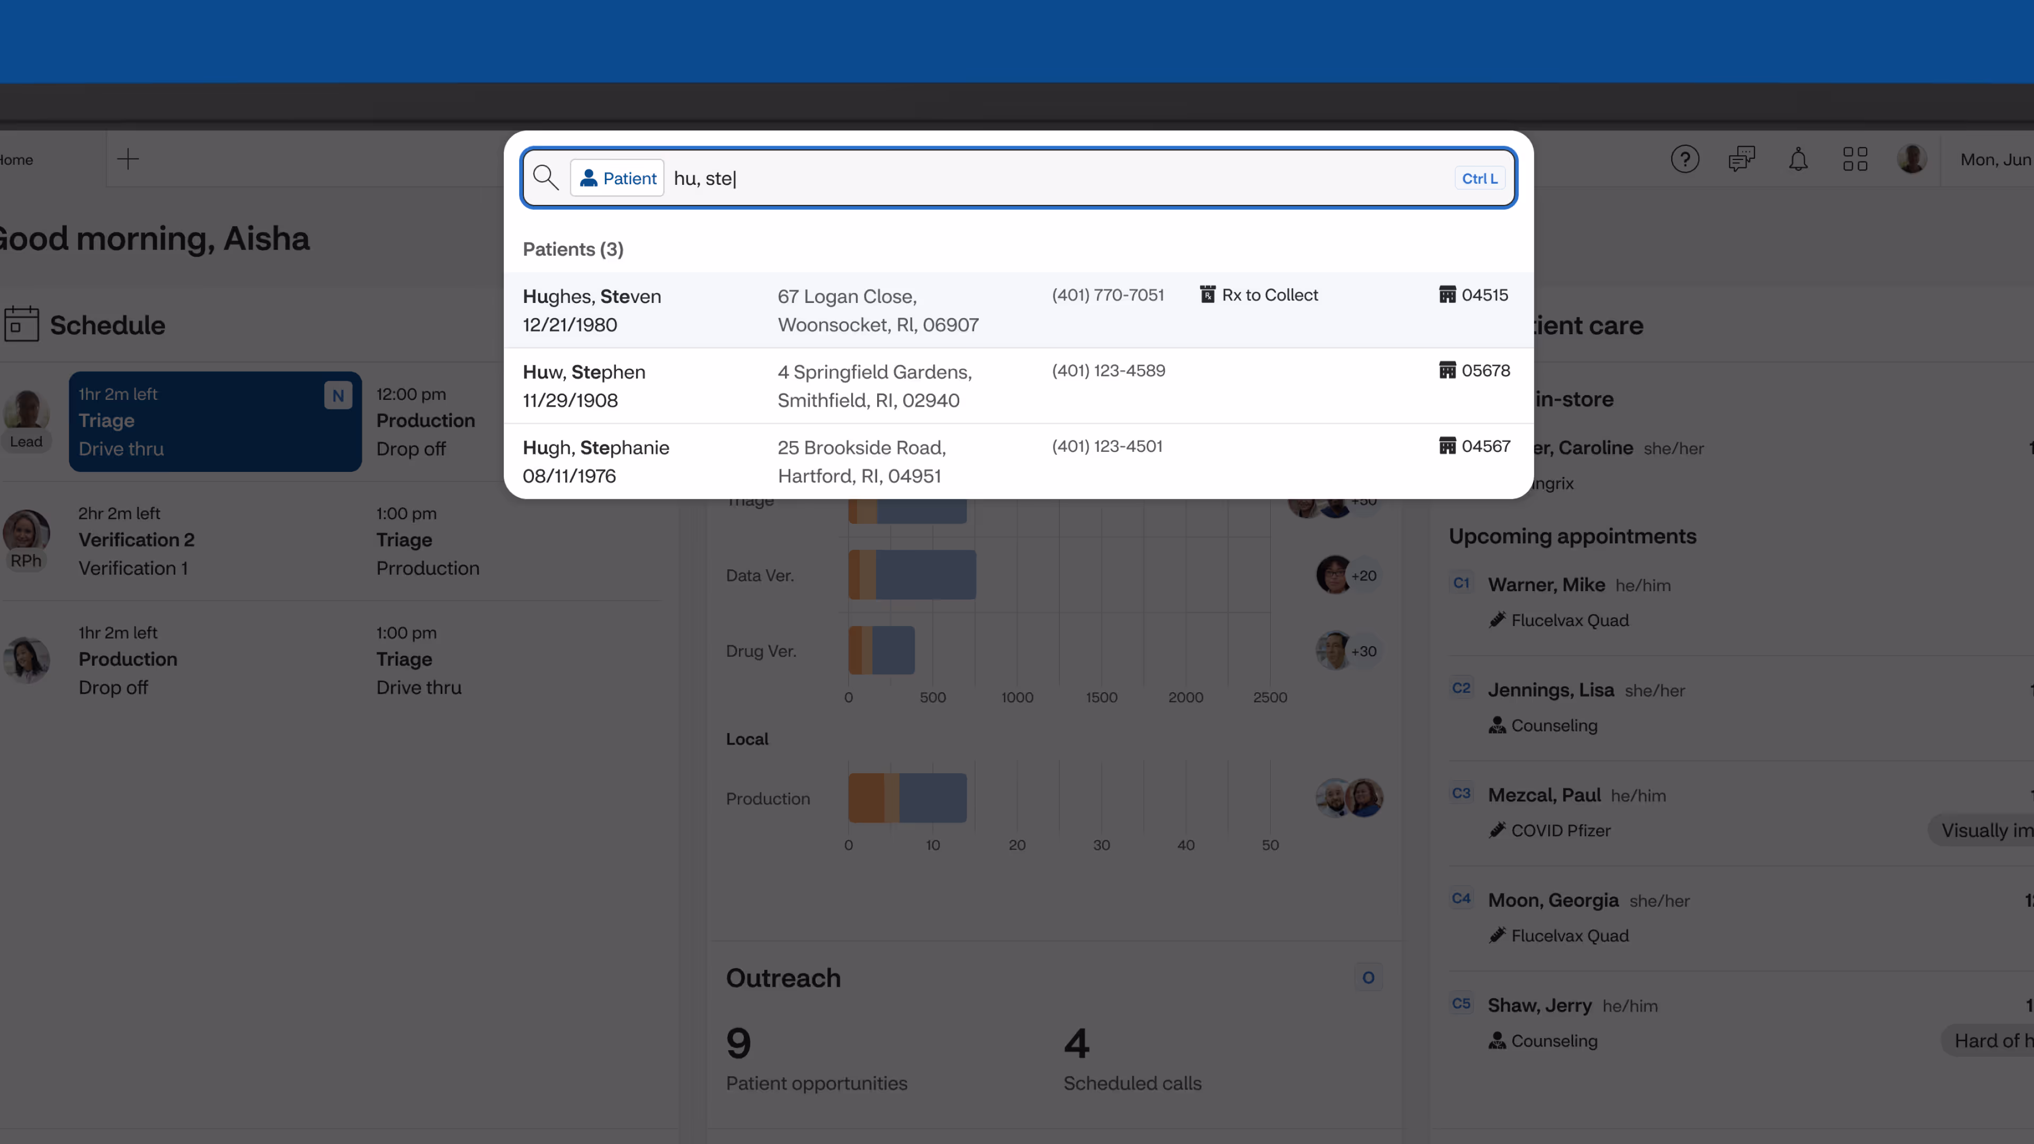Open Jennings, Lisa appointment

pos(1550,690)
